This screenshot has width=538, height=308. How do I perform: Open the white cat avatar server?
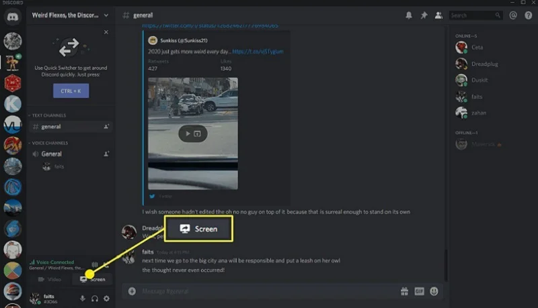pos(13,250)
